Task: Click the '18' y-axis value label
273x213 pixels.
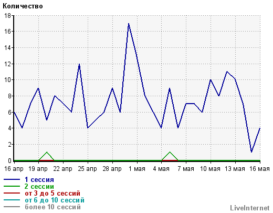Action: pos(7,16)
